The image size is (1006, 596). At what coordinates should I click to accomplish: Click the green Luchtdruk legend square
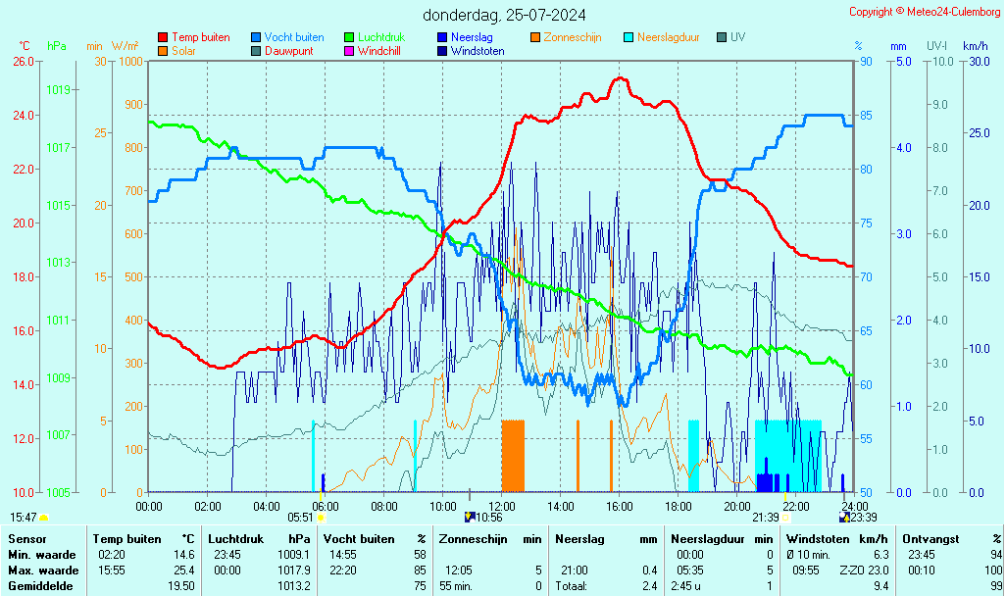point(349,37)
